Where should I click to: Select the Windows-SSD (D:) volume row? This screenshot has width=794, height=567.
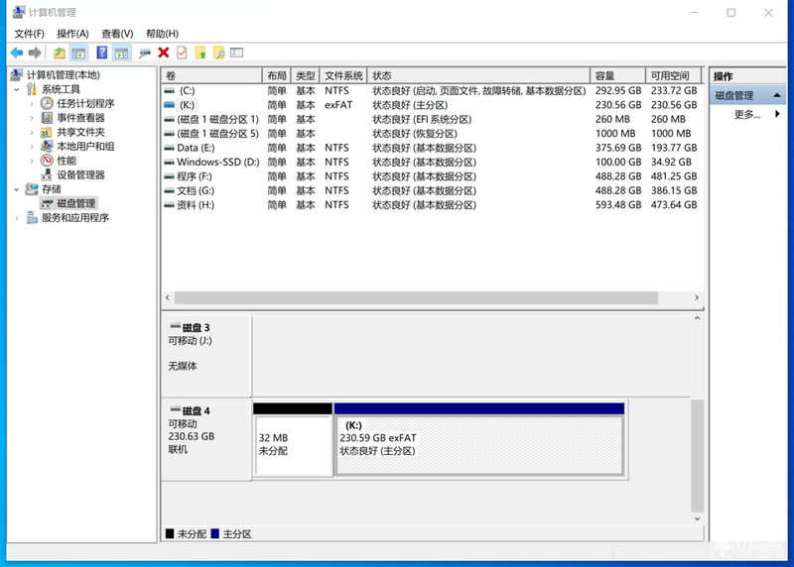(432, 163)
